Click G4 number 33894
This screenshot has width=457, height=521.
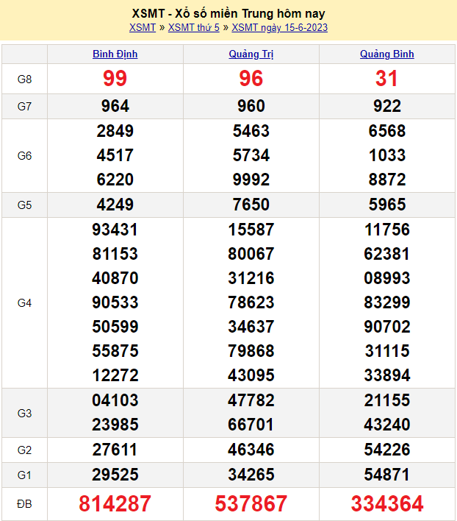[387, 375]
